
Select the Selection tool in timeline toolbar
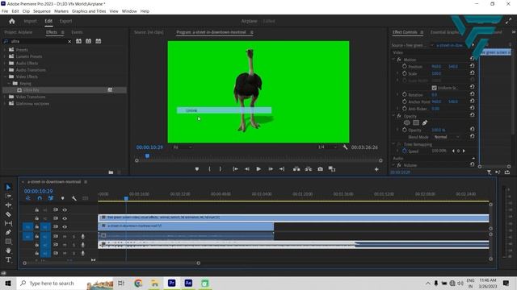(x=8, y=187)
